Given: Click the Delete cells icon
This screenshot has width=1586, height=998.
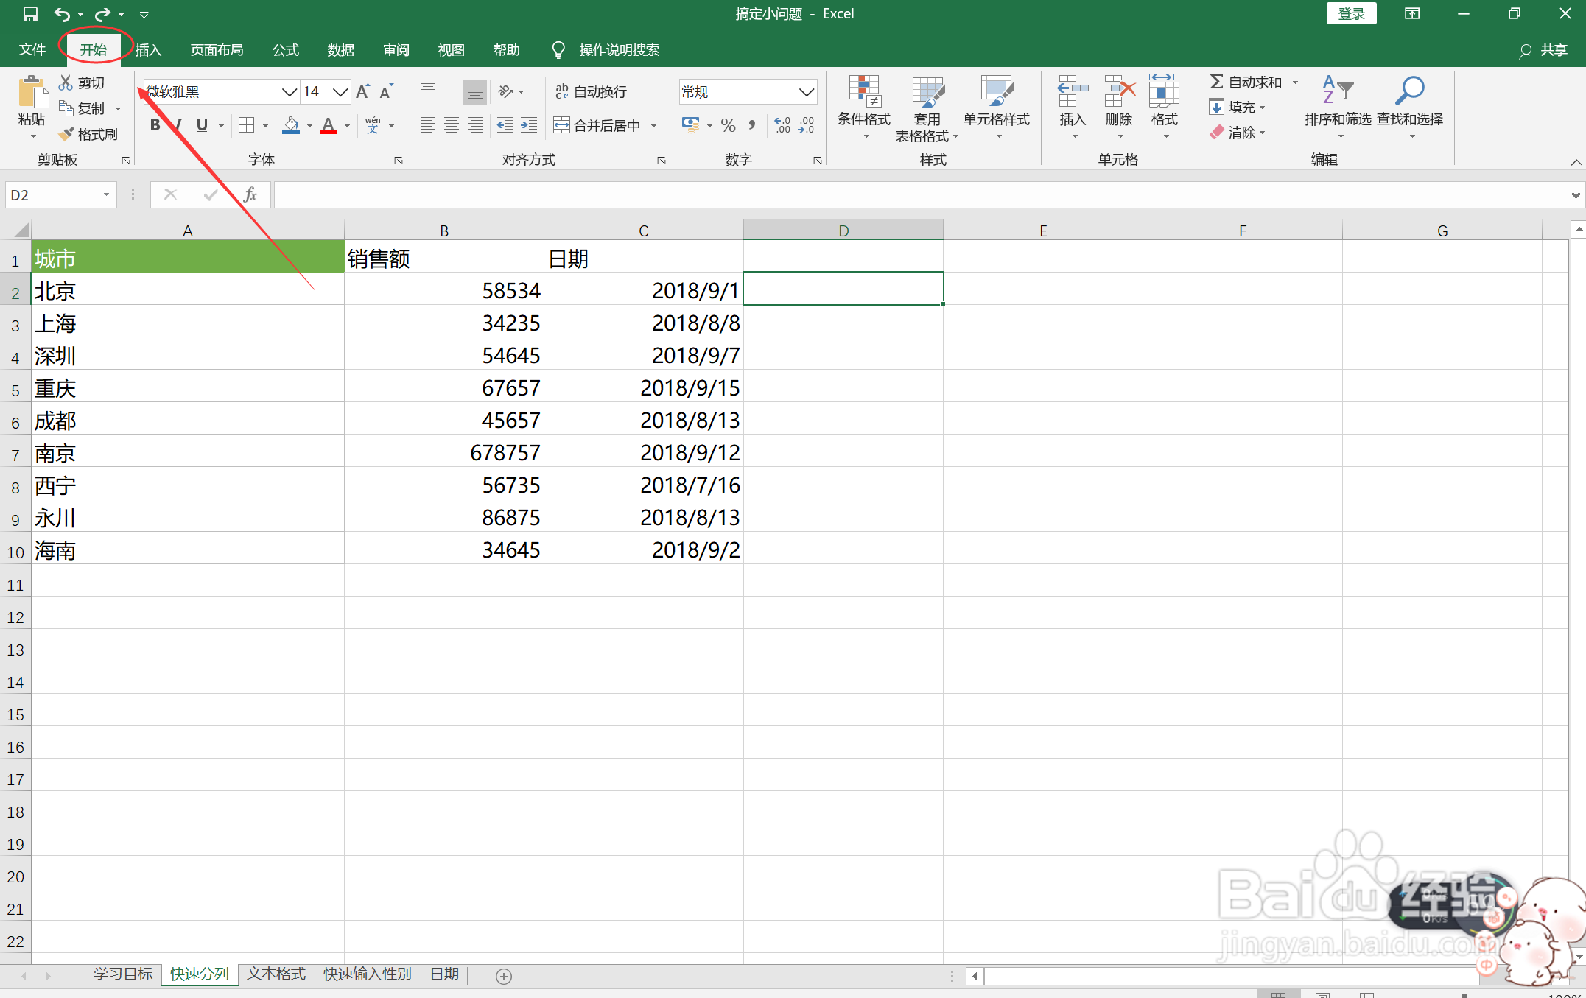Looking at the screenshot, I should (x=1119, y=91).
